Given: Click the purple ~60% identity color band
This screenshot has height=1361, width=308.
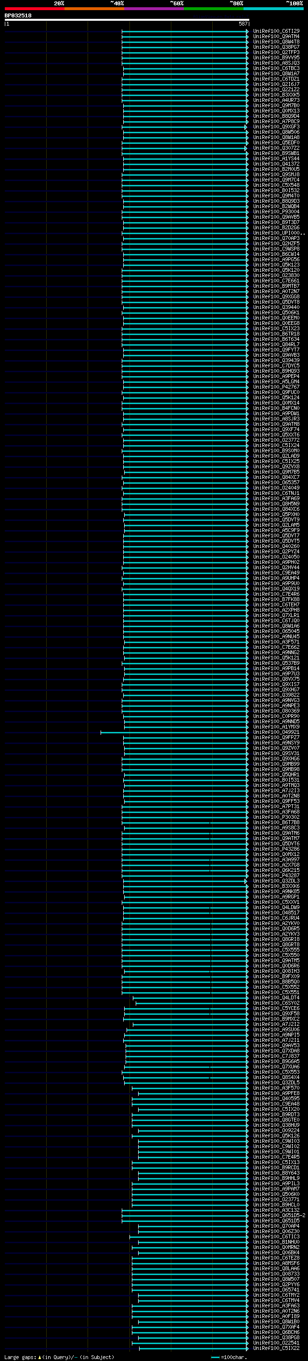Looking at the screenshot, I should point(154,9).
